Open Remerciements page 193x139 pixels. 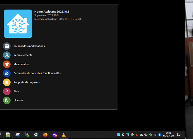[x=23, y=55]
